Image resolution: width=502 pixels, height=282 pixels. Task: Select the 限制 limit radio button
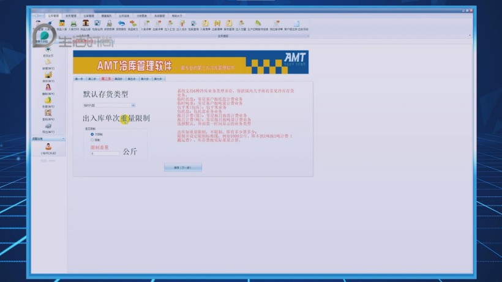tap(92, 140)
